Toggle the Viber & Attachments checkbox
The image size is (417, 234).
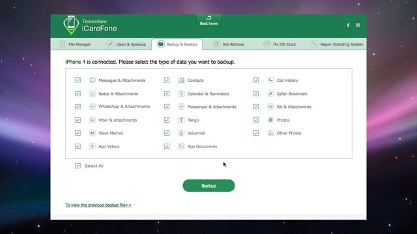(78, 120)
